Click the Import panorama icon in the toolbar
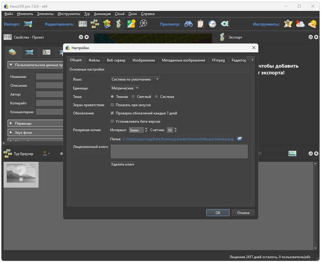Image resolution: width=321 pixels, height=262 pixels. point(28,24)
